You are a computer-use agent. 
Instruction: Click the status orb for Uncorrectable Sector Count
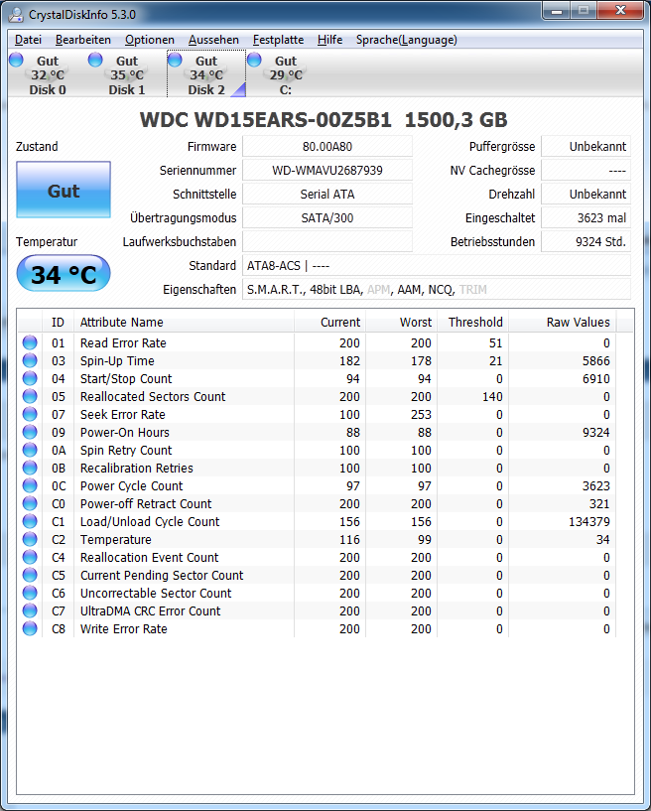pos(30,593)
